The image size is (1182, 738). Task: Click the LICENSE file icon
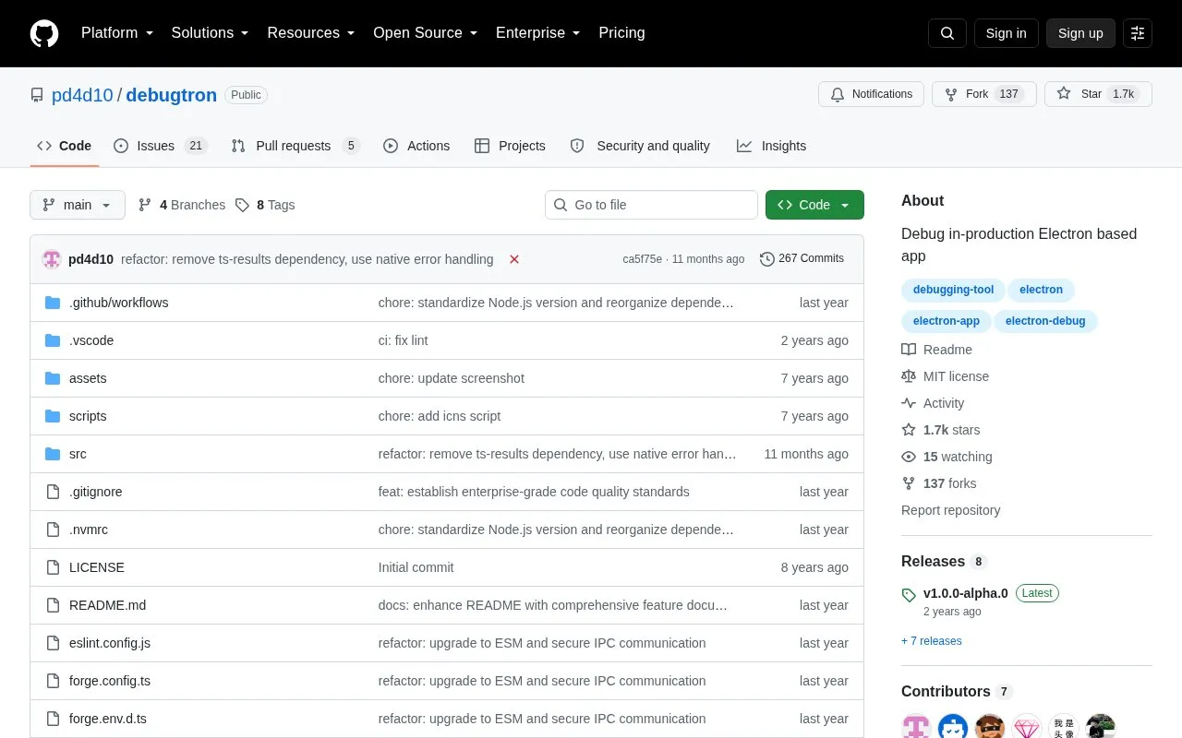53,567
